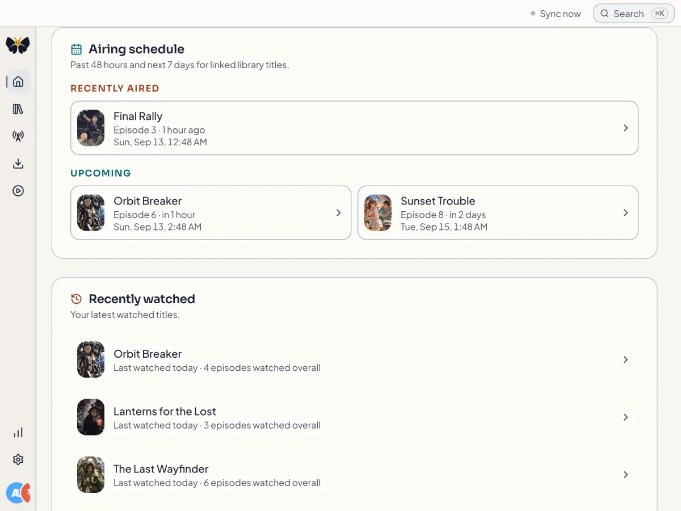Open The Last Wayfinder chevron
The width and height of the screenshot is (681, 511).
point(625,475)
